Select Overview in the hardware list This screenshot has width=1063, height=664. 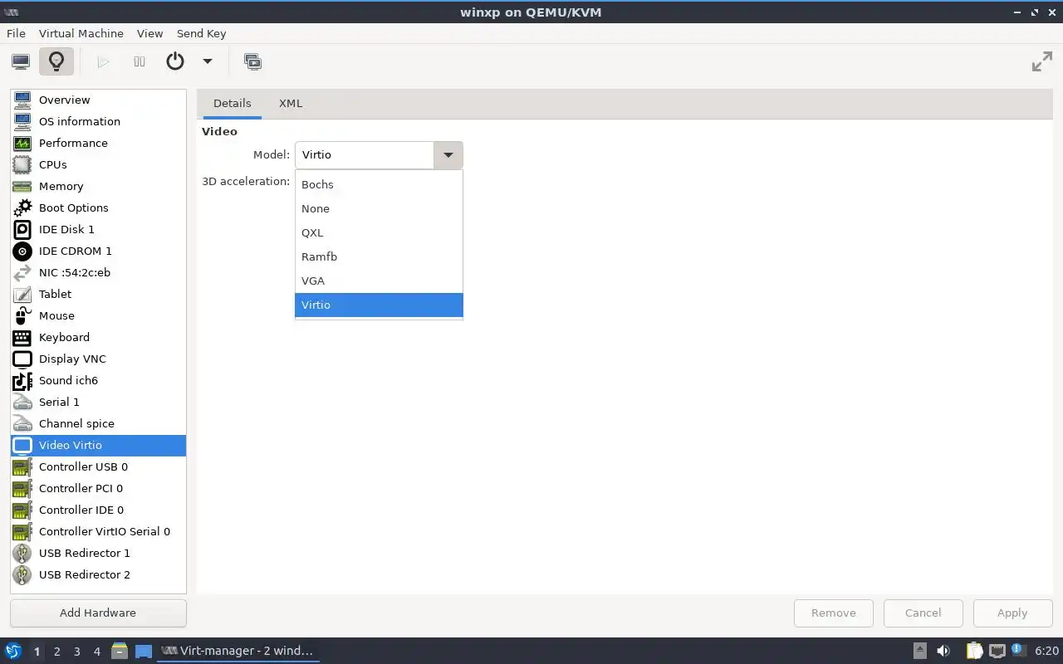coord(98,100)
